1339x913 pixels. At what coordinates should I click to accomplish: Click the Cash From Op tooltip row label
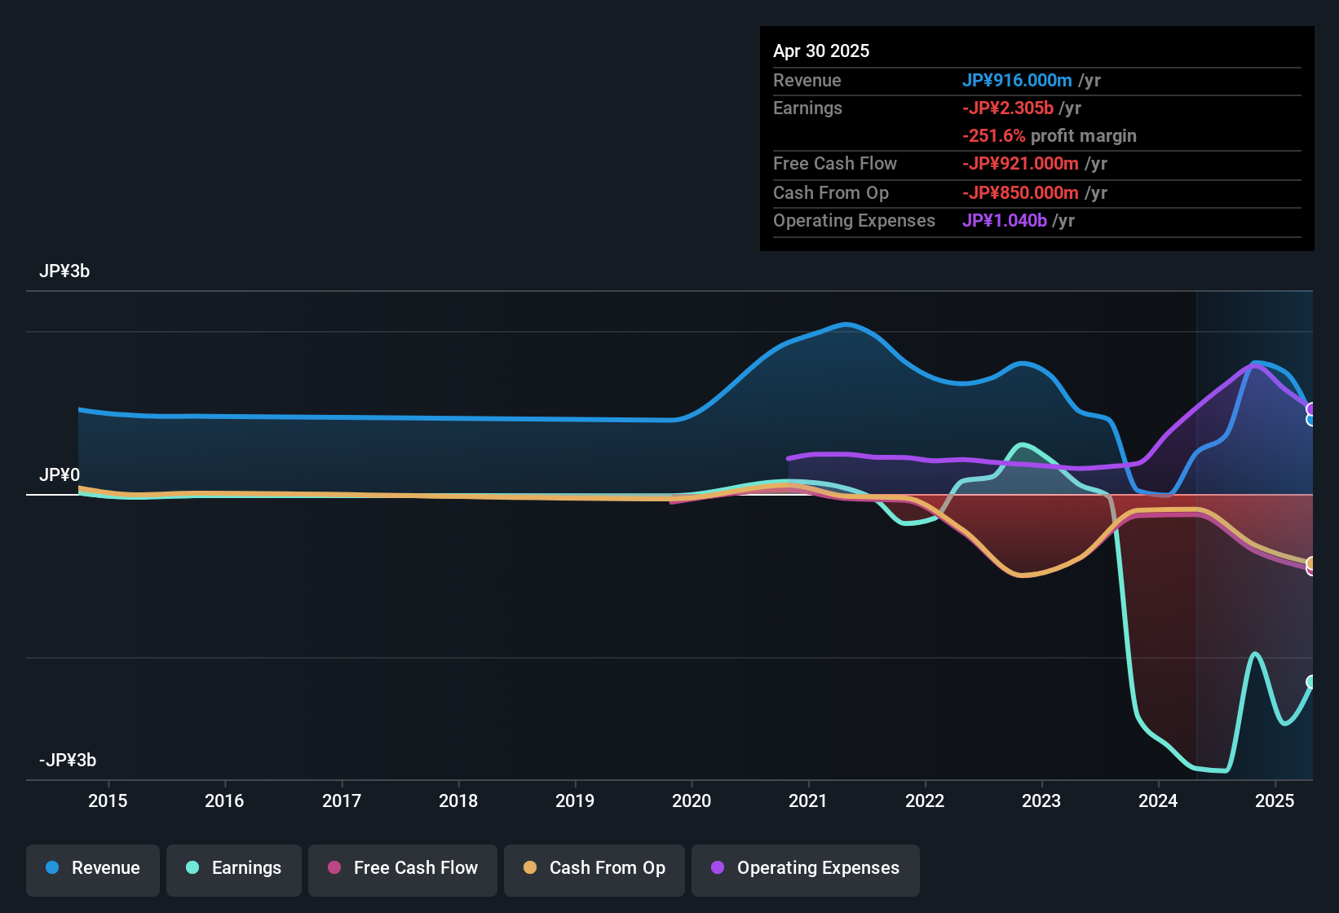831,193
